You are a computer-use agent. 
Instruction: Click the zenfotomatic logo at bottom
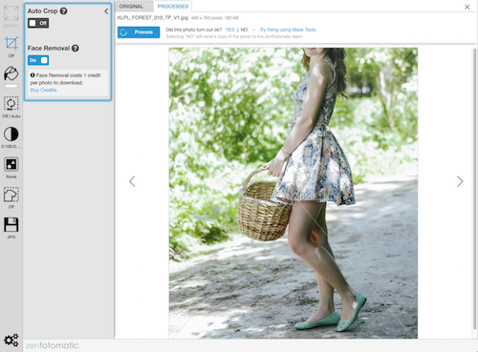pyautogui.click(x=52, y=345)
